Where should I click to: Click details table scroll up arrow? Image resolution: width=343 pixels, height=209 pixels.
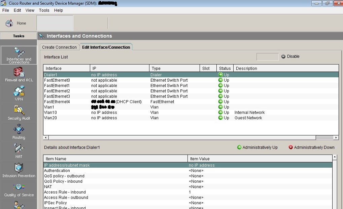click(335, 157)
